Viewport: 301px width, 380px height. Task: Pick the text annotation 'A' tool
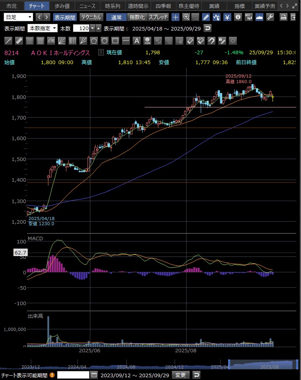(x=137, y=41)
